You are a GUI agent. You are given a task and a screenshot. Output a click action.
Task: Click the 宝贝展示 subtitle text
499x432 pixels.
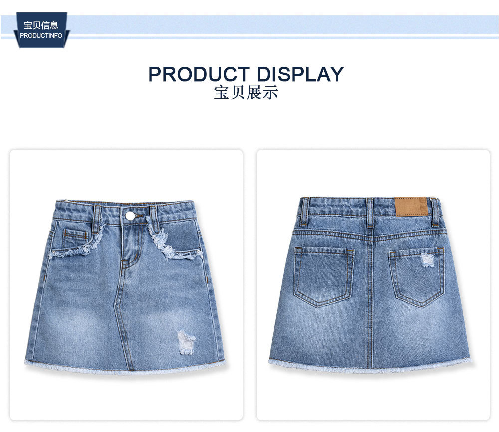[x=246, y=93]
